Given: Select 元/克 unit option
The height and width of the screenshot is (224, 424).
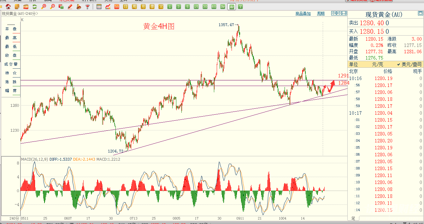Looking at the screenshot, I should point(377,64).
